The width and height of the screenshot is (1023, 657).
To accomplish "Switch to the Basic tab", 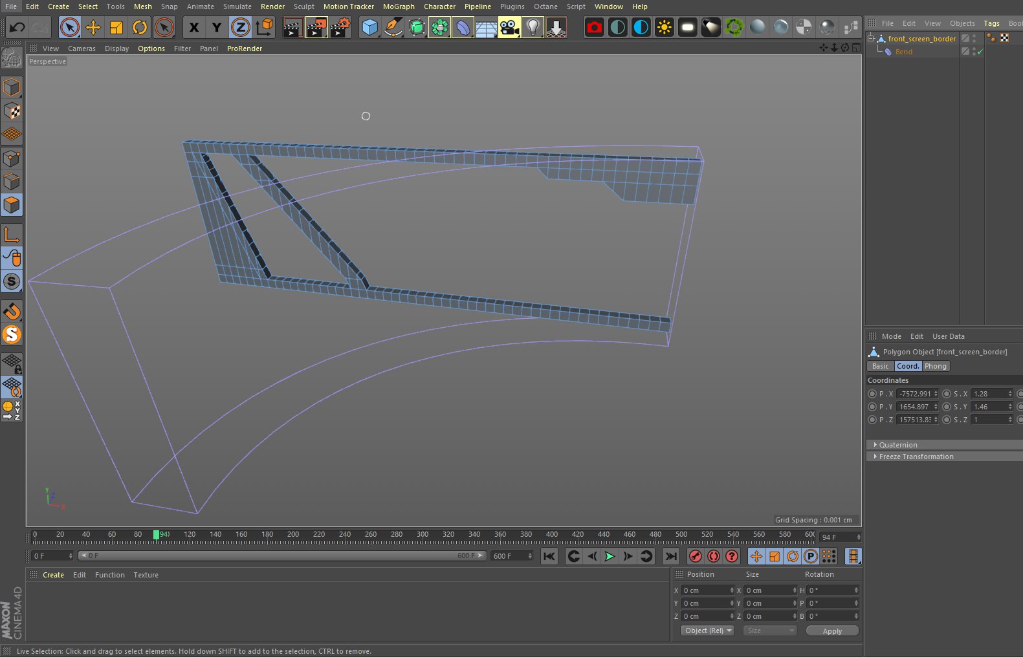I will pos(881,366).
